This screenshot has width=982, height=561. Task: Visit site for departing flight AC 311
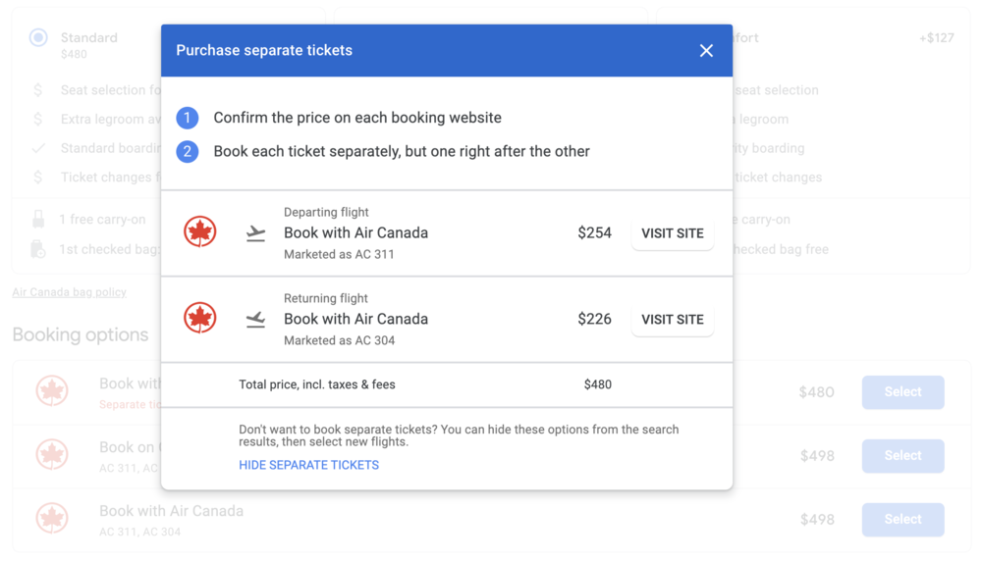pyautogui.click(x=673, y=233)
